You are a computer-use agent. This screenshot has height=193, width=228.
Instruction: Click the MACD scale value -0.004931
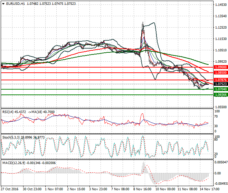pyautogui.click(x=221, y=184)
